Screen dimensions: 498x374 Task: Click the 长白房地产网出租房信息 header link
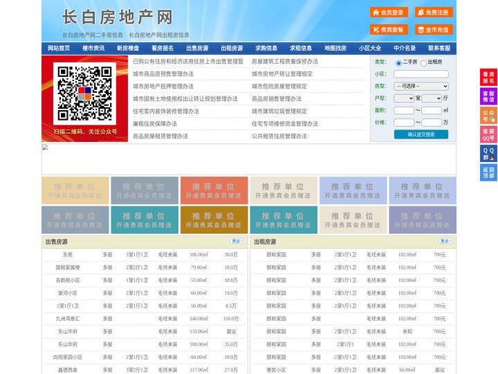coord(159,35)
